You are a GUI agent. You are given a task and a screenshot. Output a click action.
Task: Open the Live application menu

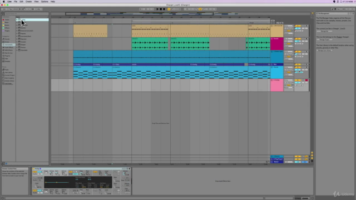click(x=9, y=2)
